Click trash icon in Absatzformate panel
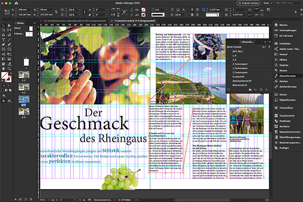 coord(266,90)
